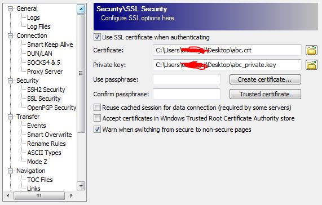The image size is (322, 205).
Task: Open SSH2 Security settings page
Action: (46, 90)
